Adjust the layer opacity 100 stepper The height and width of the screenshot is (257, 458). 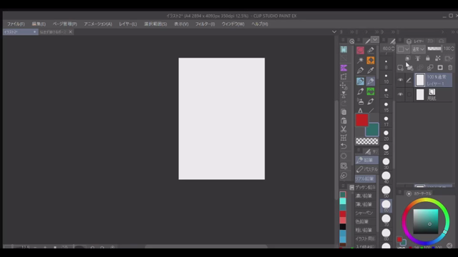tap(453, 49)
